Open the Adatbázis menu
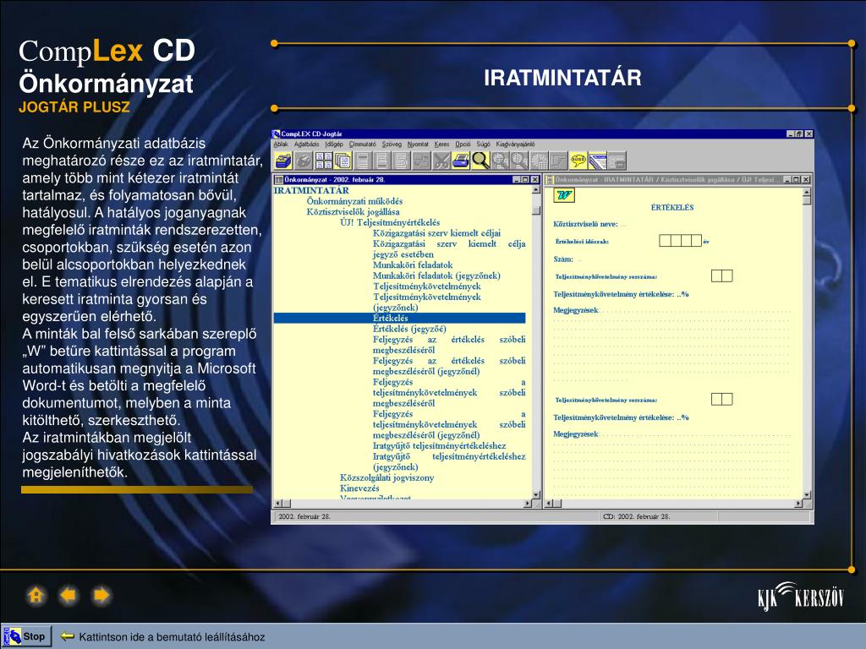This screenshot has width=866, height=649. point(306,144)
